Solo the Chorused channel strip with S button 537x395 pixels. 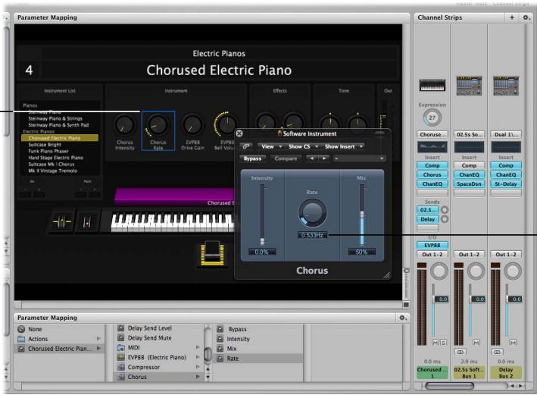click(443, 343)
